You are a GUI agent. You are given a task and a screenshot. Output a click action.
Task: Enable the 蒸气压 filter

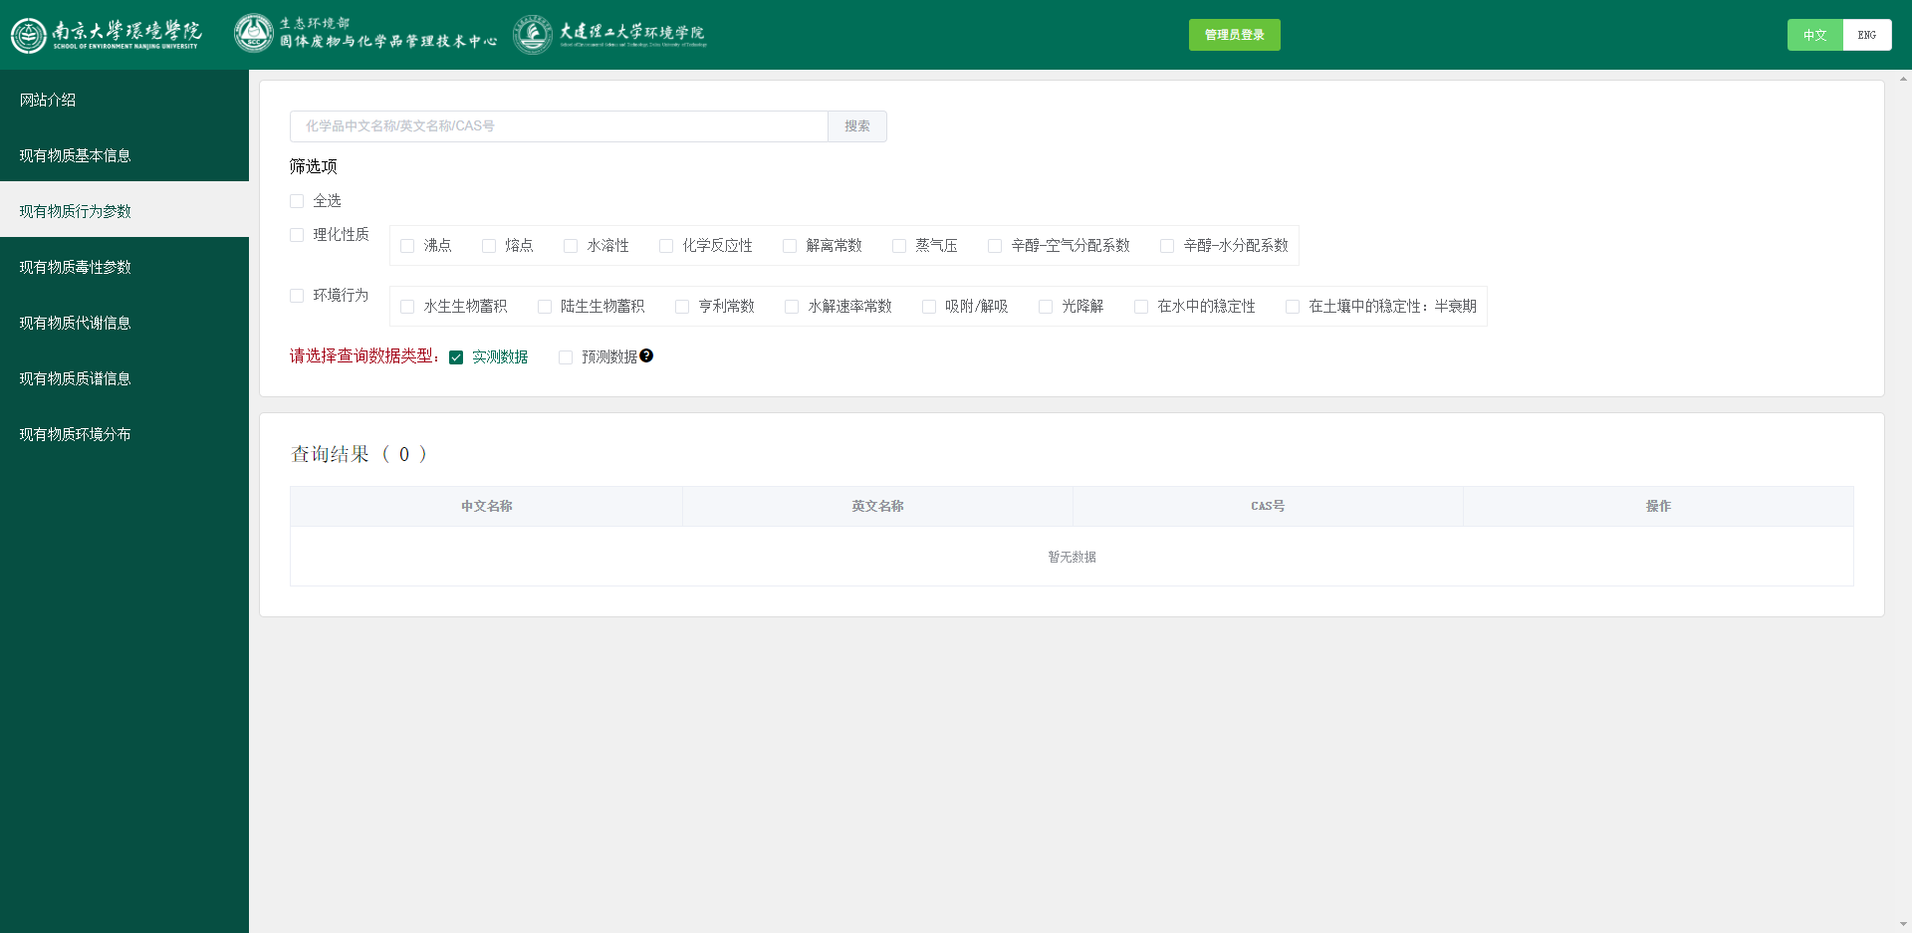[899, 246]
